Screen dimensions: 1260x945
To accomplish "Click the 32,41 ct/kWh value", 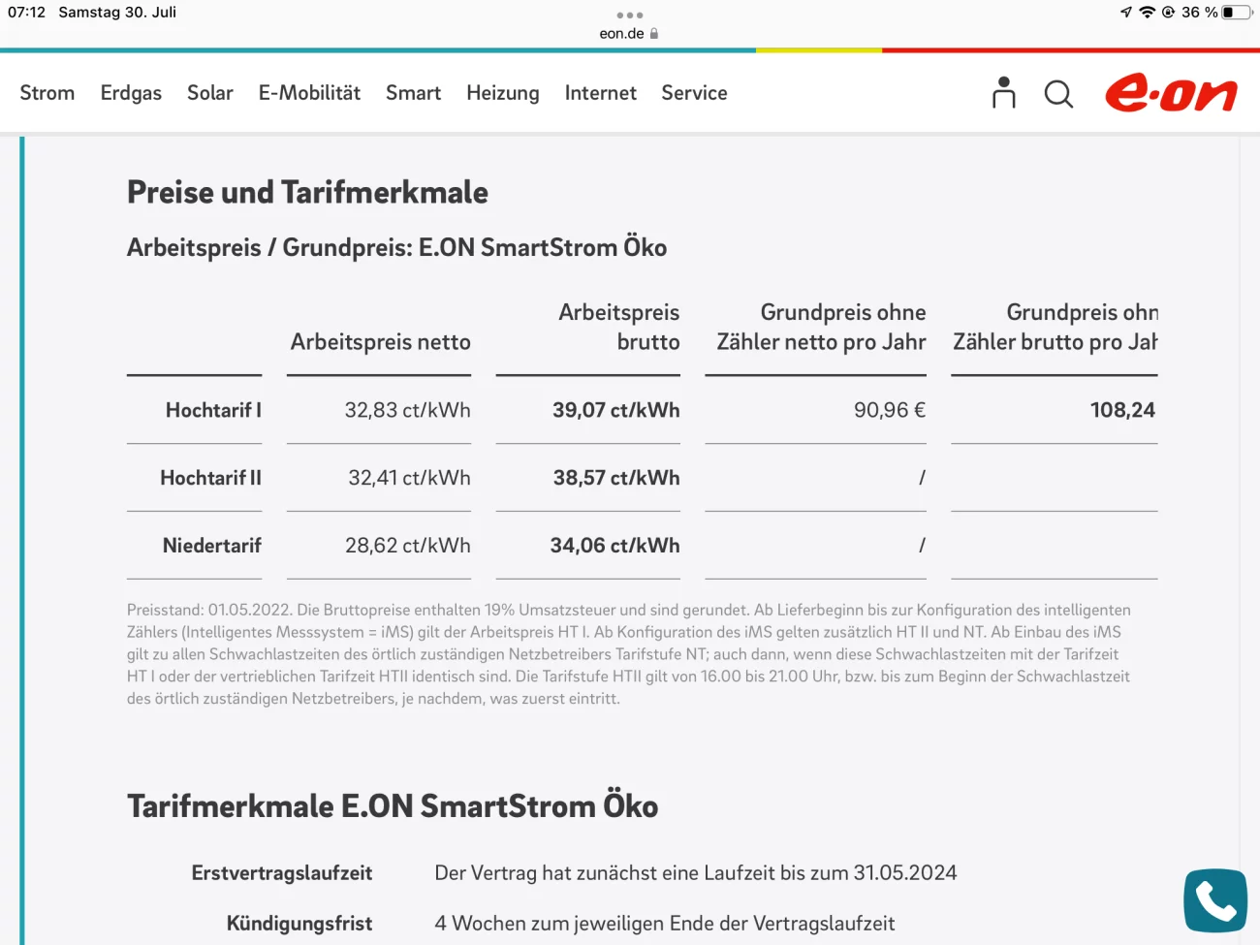I will 409,478.
